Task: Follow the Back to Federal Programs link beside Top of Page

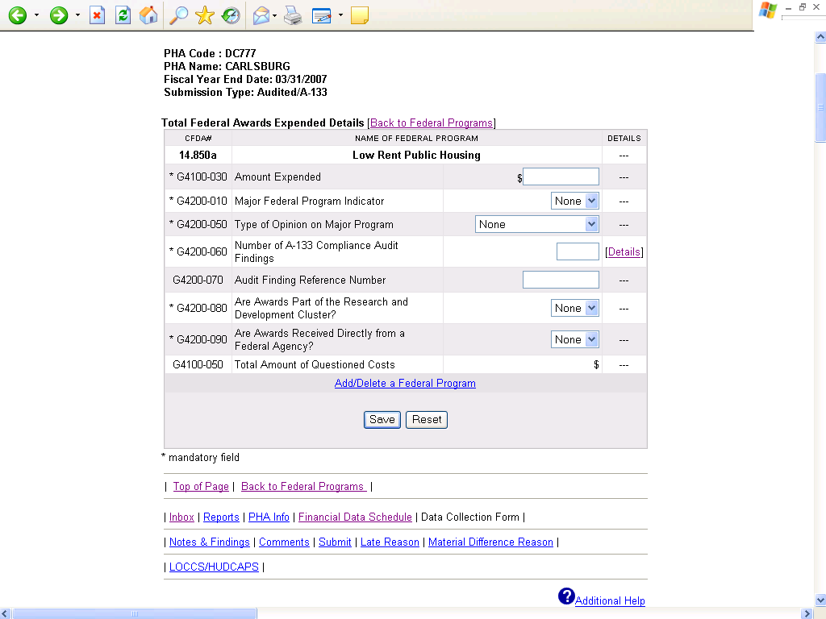Action: (x=303, y=486)
